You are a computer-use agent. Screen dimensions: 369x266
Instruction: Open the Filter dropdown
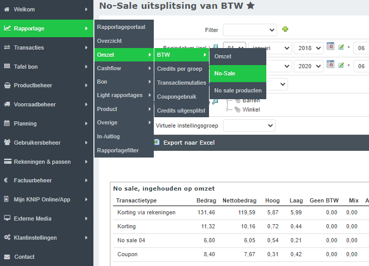point(249,30)
